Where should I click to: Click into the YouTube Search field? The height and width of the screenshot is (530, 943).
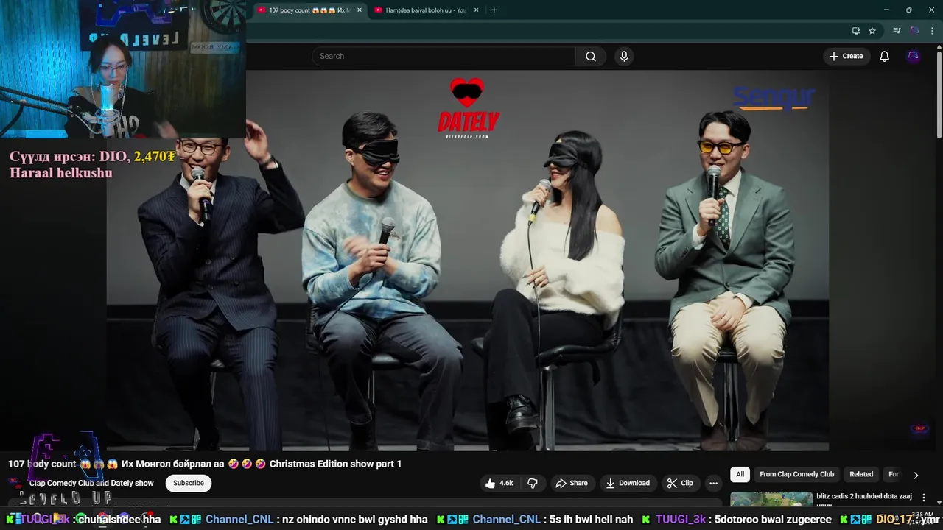point(444,57)
